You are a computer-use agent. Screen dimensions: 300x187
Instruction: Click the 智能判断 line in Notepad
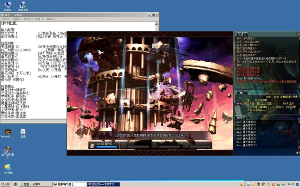pyautogui.click(x=7, y=43)
